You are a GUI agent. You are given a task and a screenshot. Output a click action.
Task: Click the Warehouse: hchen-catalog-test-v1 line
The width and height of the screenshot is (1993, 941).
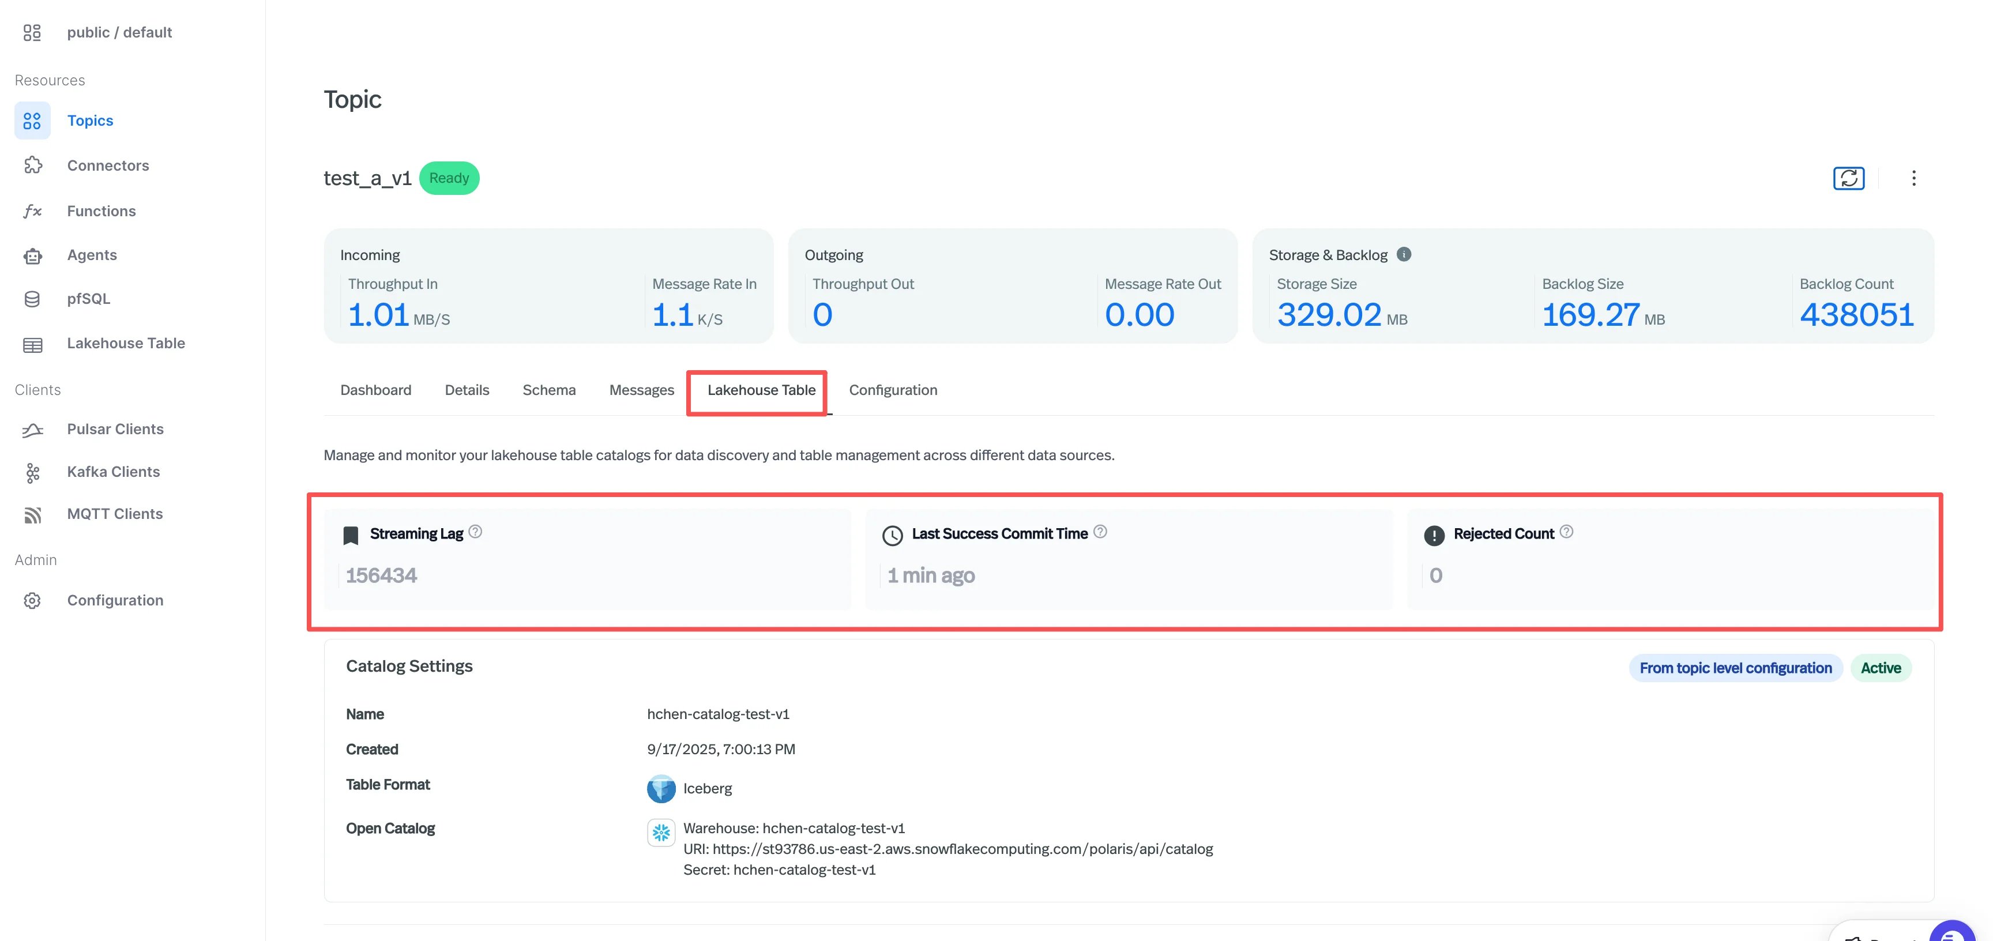pyautogui.click(x=794, y=828)
